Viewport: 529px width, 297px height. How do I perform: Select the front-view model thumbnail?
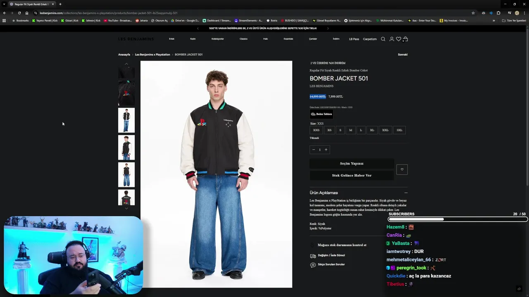[x=126, y=120]
